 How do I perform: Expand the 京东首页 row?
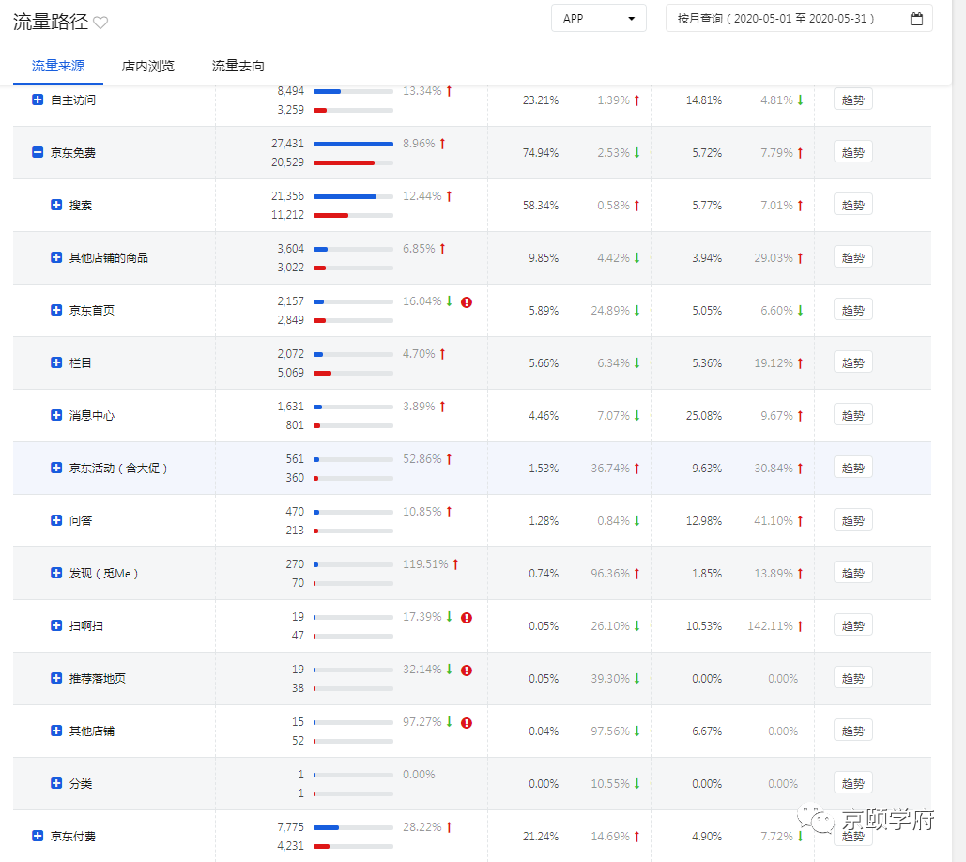[56, 310]
